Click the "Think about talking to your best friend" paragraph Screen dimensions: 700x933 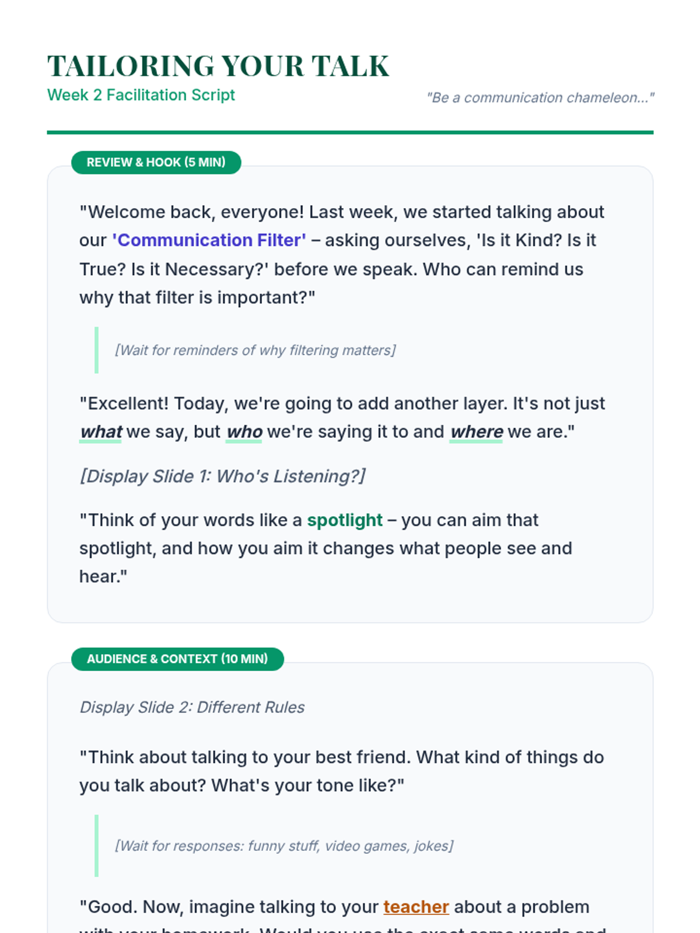pyautogui.click(x=341, y=771)
